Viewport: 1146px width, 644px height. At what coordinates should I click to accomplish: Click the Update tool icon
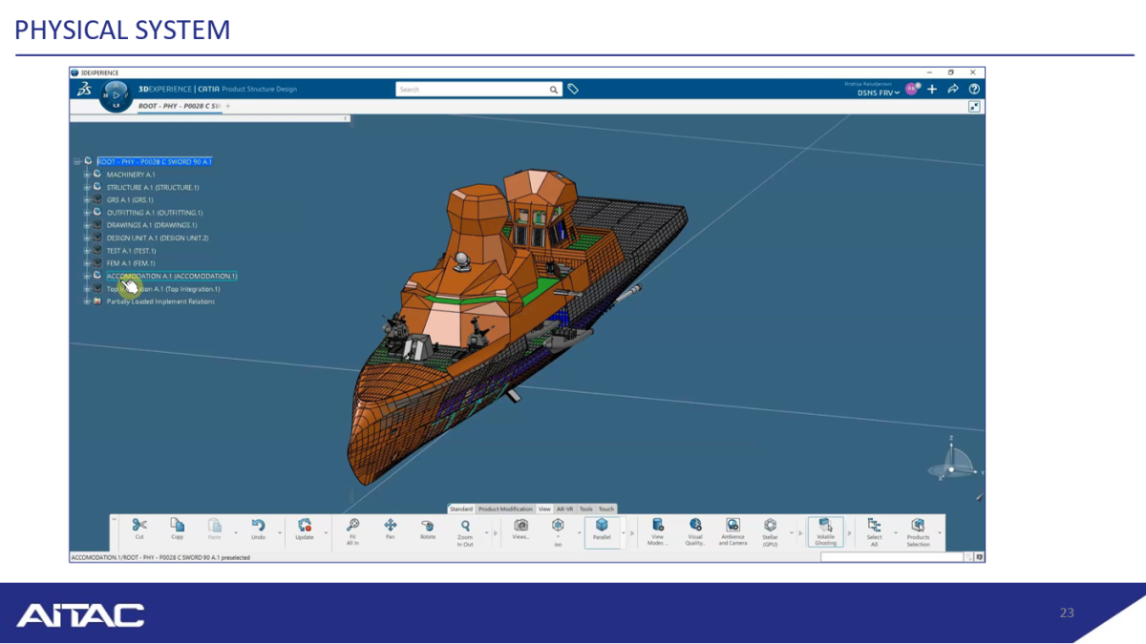point(305,529)
